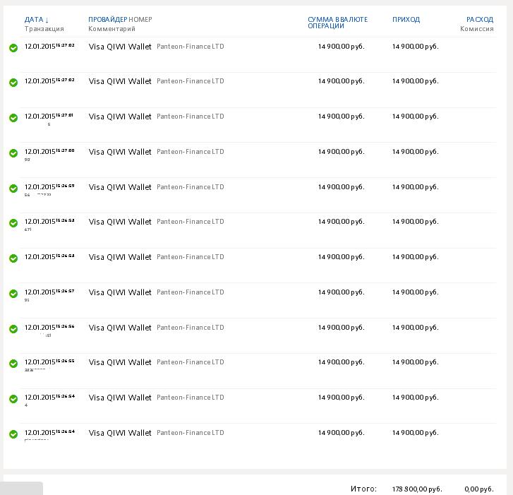Image resolution: width=513 pixels, height=495 pixels.
Task: Click the success checkmark for the 15:37:01 transaction
Action: click(13, 118)
